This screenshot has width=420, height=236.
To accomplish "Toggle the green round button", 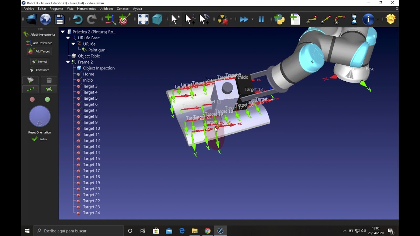I will click(x=48, y=100).
